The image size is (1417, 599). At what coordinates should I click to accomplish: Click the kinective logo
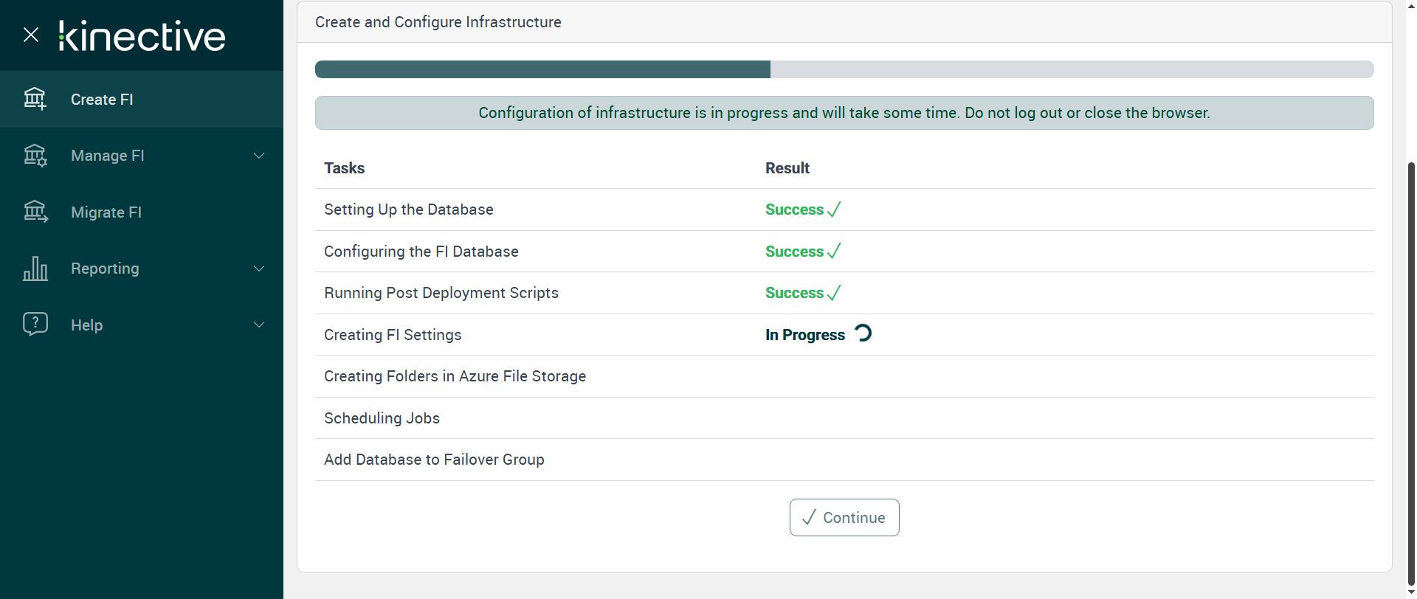142,36
